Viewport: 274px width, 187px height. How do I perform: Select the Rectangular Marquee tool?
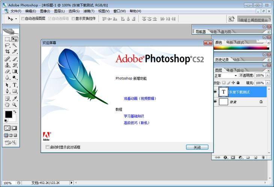7,39
